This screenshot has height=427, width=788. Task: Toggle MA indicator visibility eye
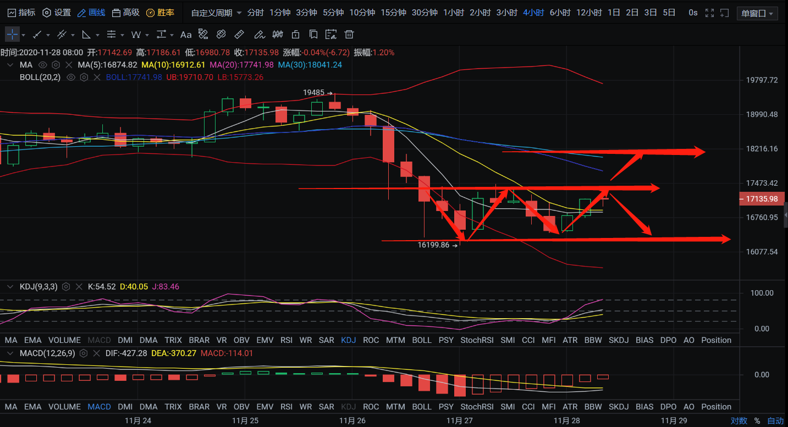point(42,65)
